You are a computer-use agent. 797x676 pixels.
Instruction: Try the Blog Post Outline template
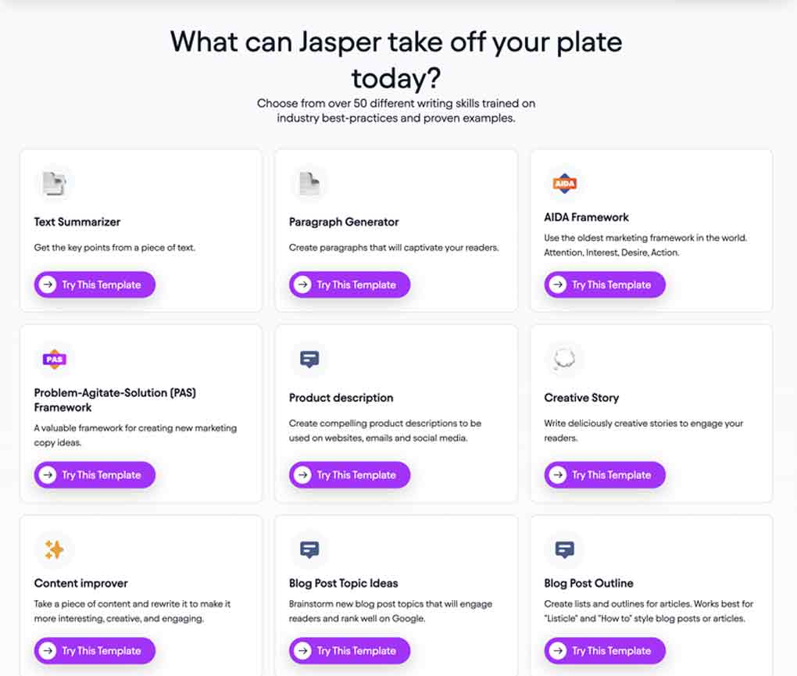point(605,650)
